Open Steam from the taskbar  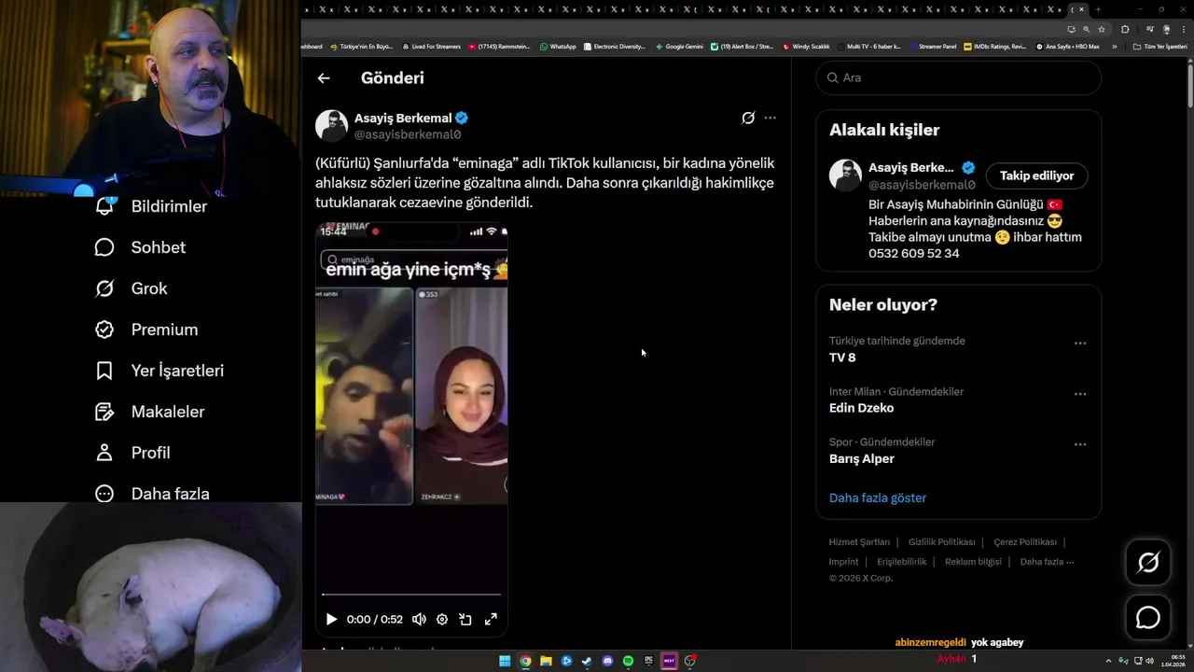coord(587,661)
